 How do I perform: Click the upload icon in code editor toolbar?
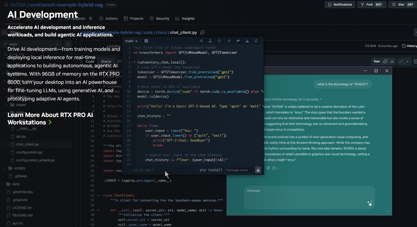click(x=210, y=41)
